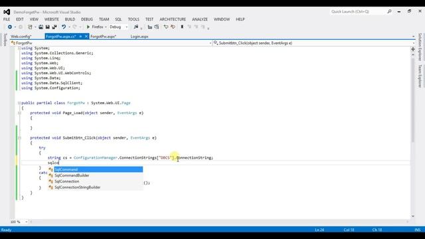This screenshot has height=239, width=425.
Task: Click the Visual Studio logo icon
Action: point(7,12)
